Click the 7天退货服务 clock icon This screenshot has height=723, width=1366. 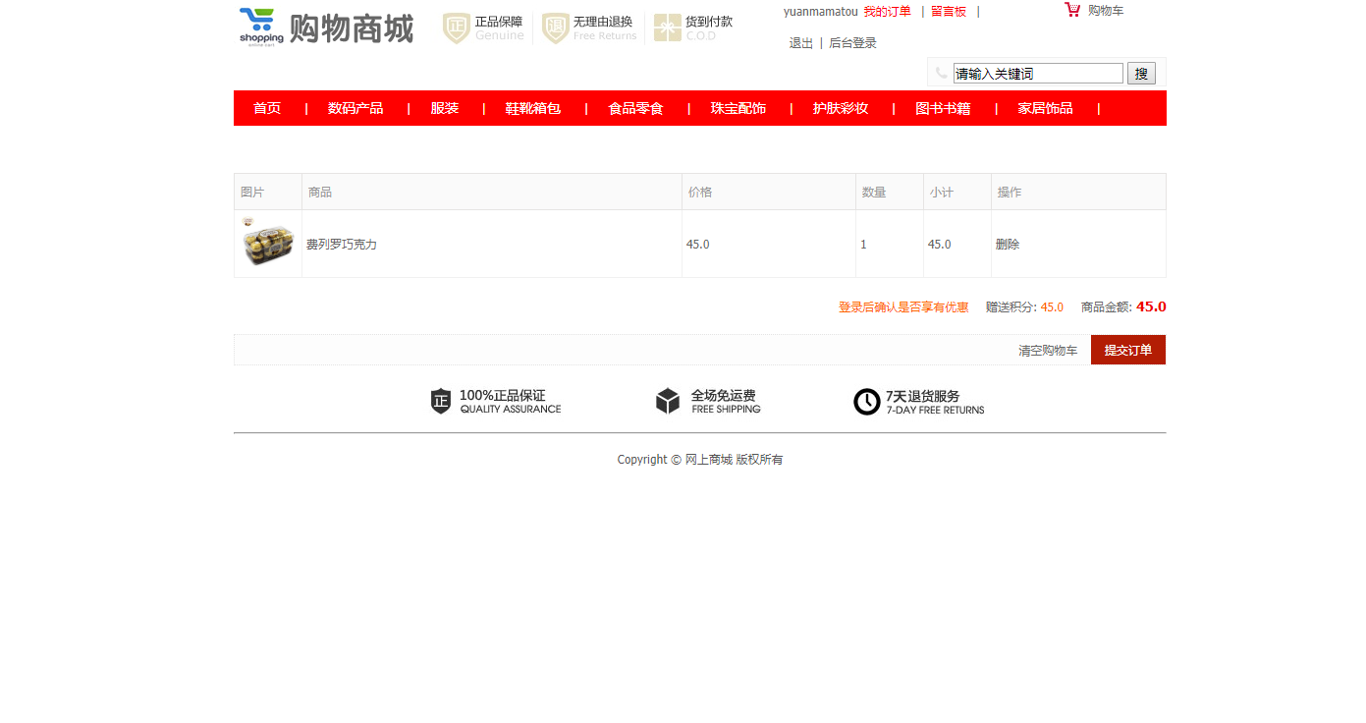866,401
